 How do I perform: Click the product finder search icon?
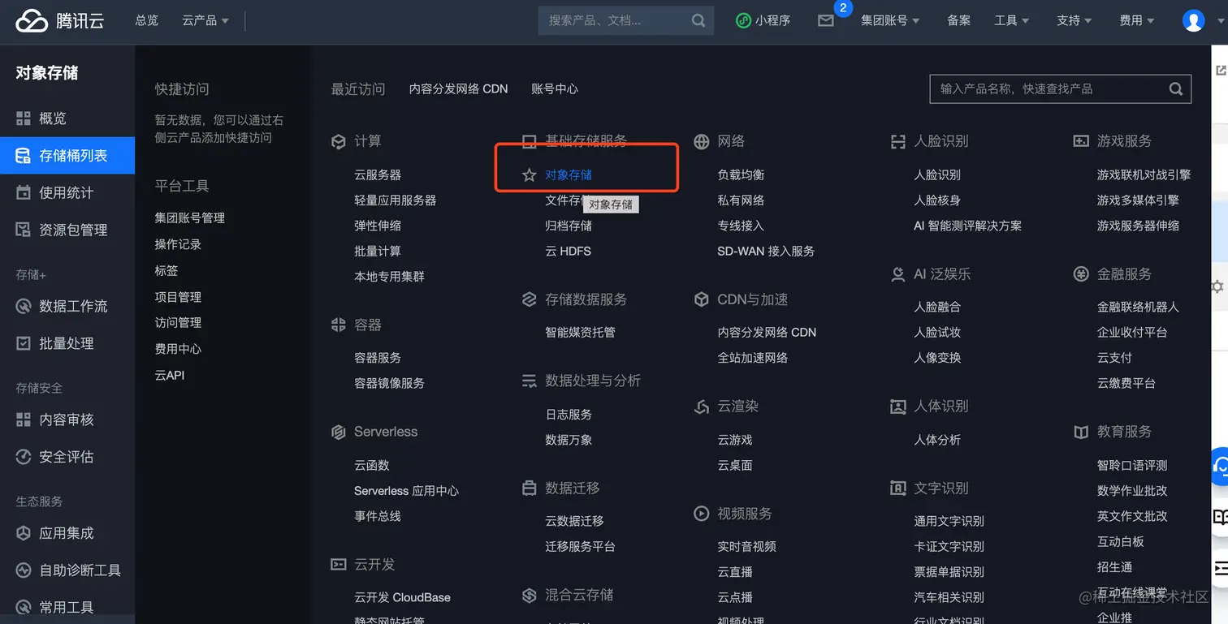[x=1175, y=89]
